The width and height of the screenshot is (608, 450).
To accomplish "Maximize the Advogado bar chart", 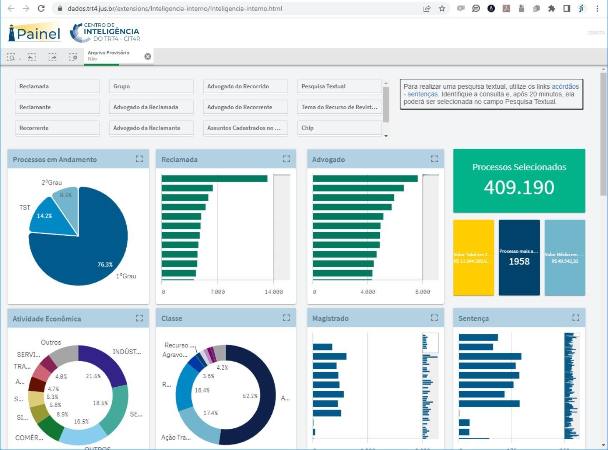I will pyautogui.click(x=434, y=159).
